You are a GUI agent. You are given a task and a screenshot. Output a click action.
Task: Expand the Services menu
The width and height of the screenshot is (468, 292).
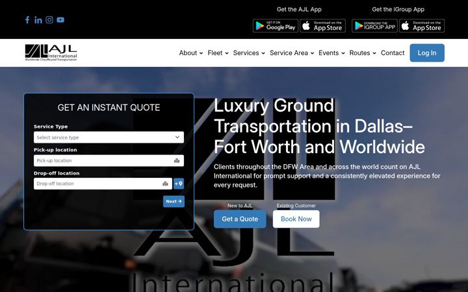tap(249, 53)
